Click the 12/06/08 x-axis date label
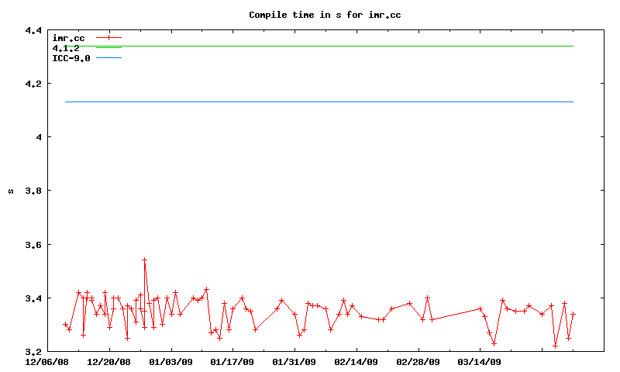This screenshot has height=372, width=620. pyautogui.click(x=47, y=361)
